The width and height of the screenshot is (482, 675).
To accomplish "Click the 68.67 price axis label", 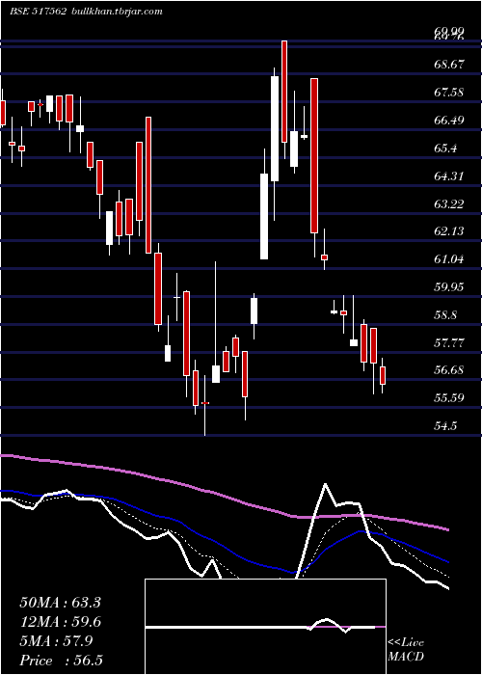I will pos(449,65).
